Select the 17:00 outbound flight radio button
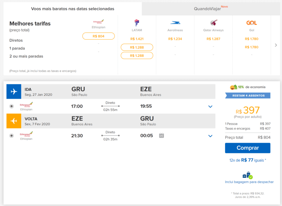The image size is (282, 206). point(12,106)
